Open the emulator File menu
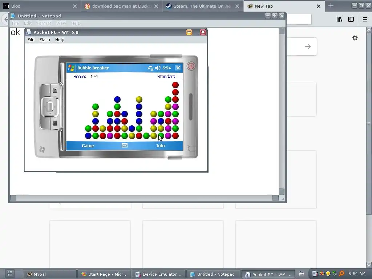This screenshot has width=372, height=279. coord(31,40)
